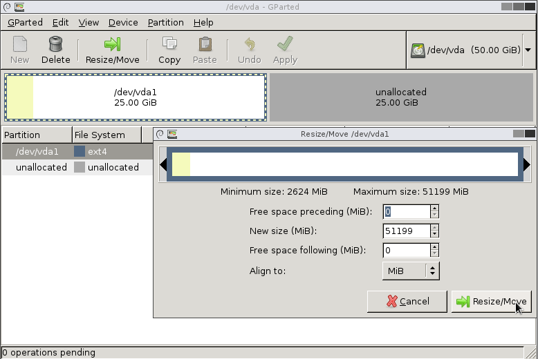Focus the Free space following field
538x359 pixels.
406,251
